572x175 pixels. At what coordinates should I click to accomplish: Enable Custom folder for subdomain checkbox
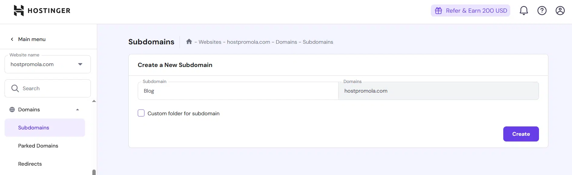(141, 113)
